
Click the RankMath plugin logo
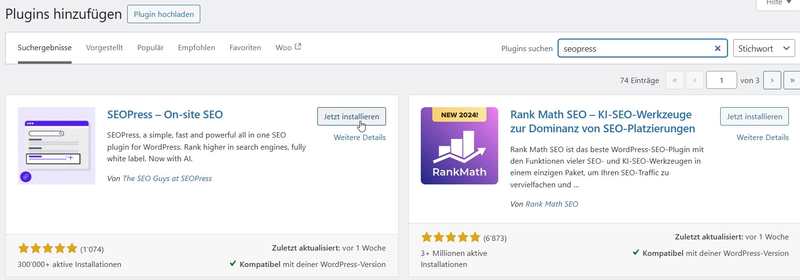click(x=459, y=146)
